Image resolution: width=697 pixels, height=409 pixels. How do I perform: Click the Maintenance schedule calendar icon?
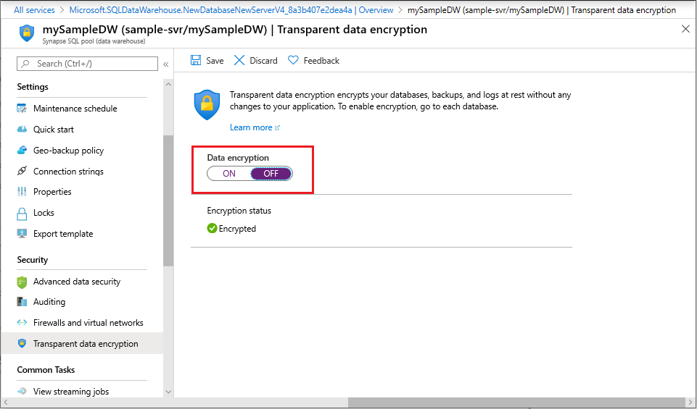pos(22,109)
